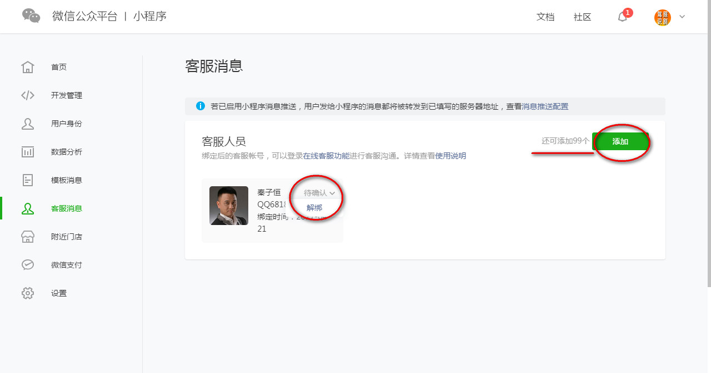
Task: Click the 秦子恒 profile photo
Action: tap(229, 206)
